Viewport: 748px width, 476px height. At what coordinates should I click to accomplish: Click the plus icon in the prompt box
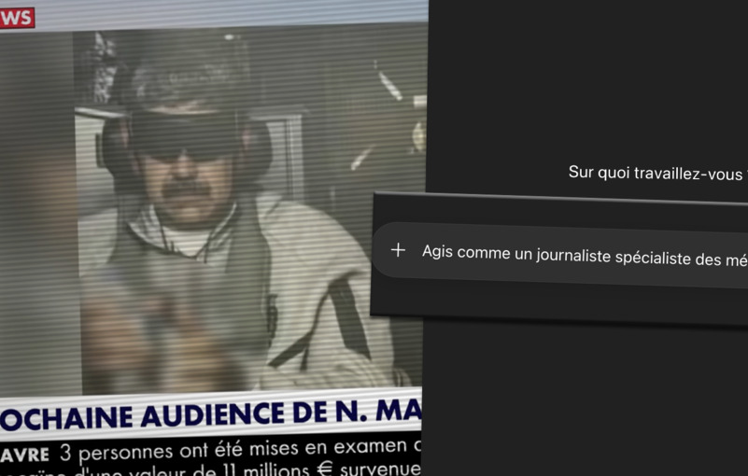(398, 249)
